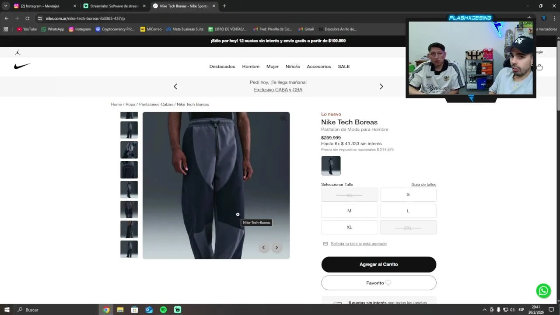Open the Destacados menu
Viewport: 560px width, 315px height.
click(222, 66)
